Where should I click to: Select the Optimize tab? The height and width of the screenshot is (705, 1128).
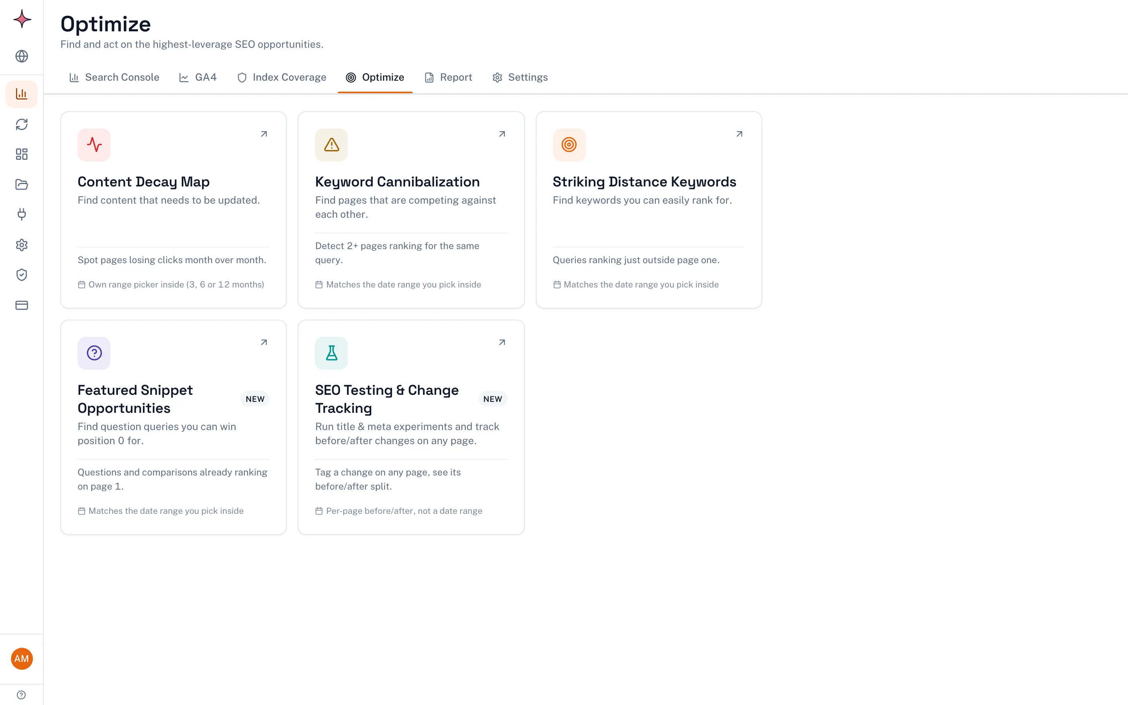tap(375, 78)
